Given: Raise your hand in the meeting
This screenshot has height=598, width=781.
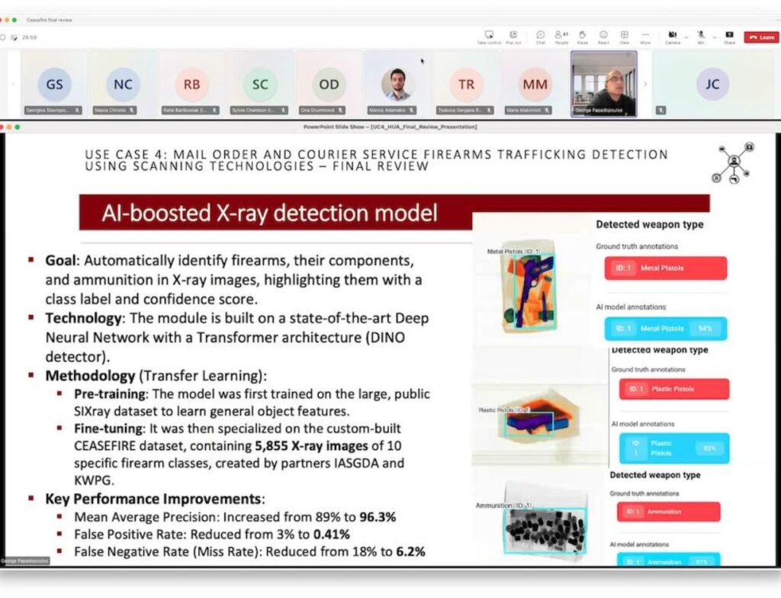Looking at the screenshot, I should pyautogui.click(x=582, y=36).
